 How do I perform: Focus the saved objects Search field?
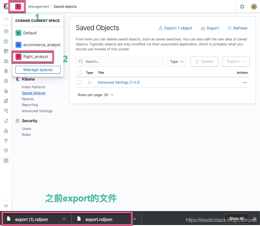tap(120, 62)
